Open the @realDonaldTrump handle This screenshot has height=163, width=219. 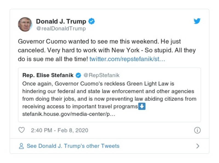61,28
